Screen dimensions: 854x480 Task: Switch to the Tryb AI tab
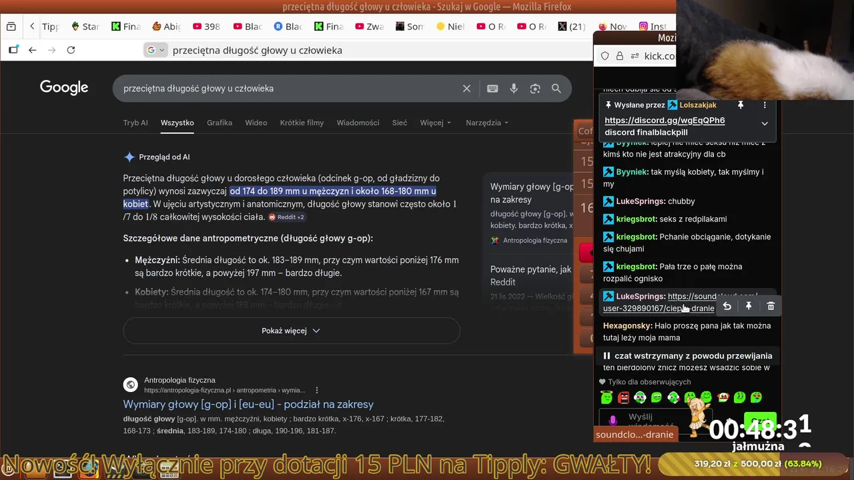click(135, 123)
